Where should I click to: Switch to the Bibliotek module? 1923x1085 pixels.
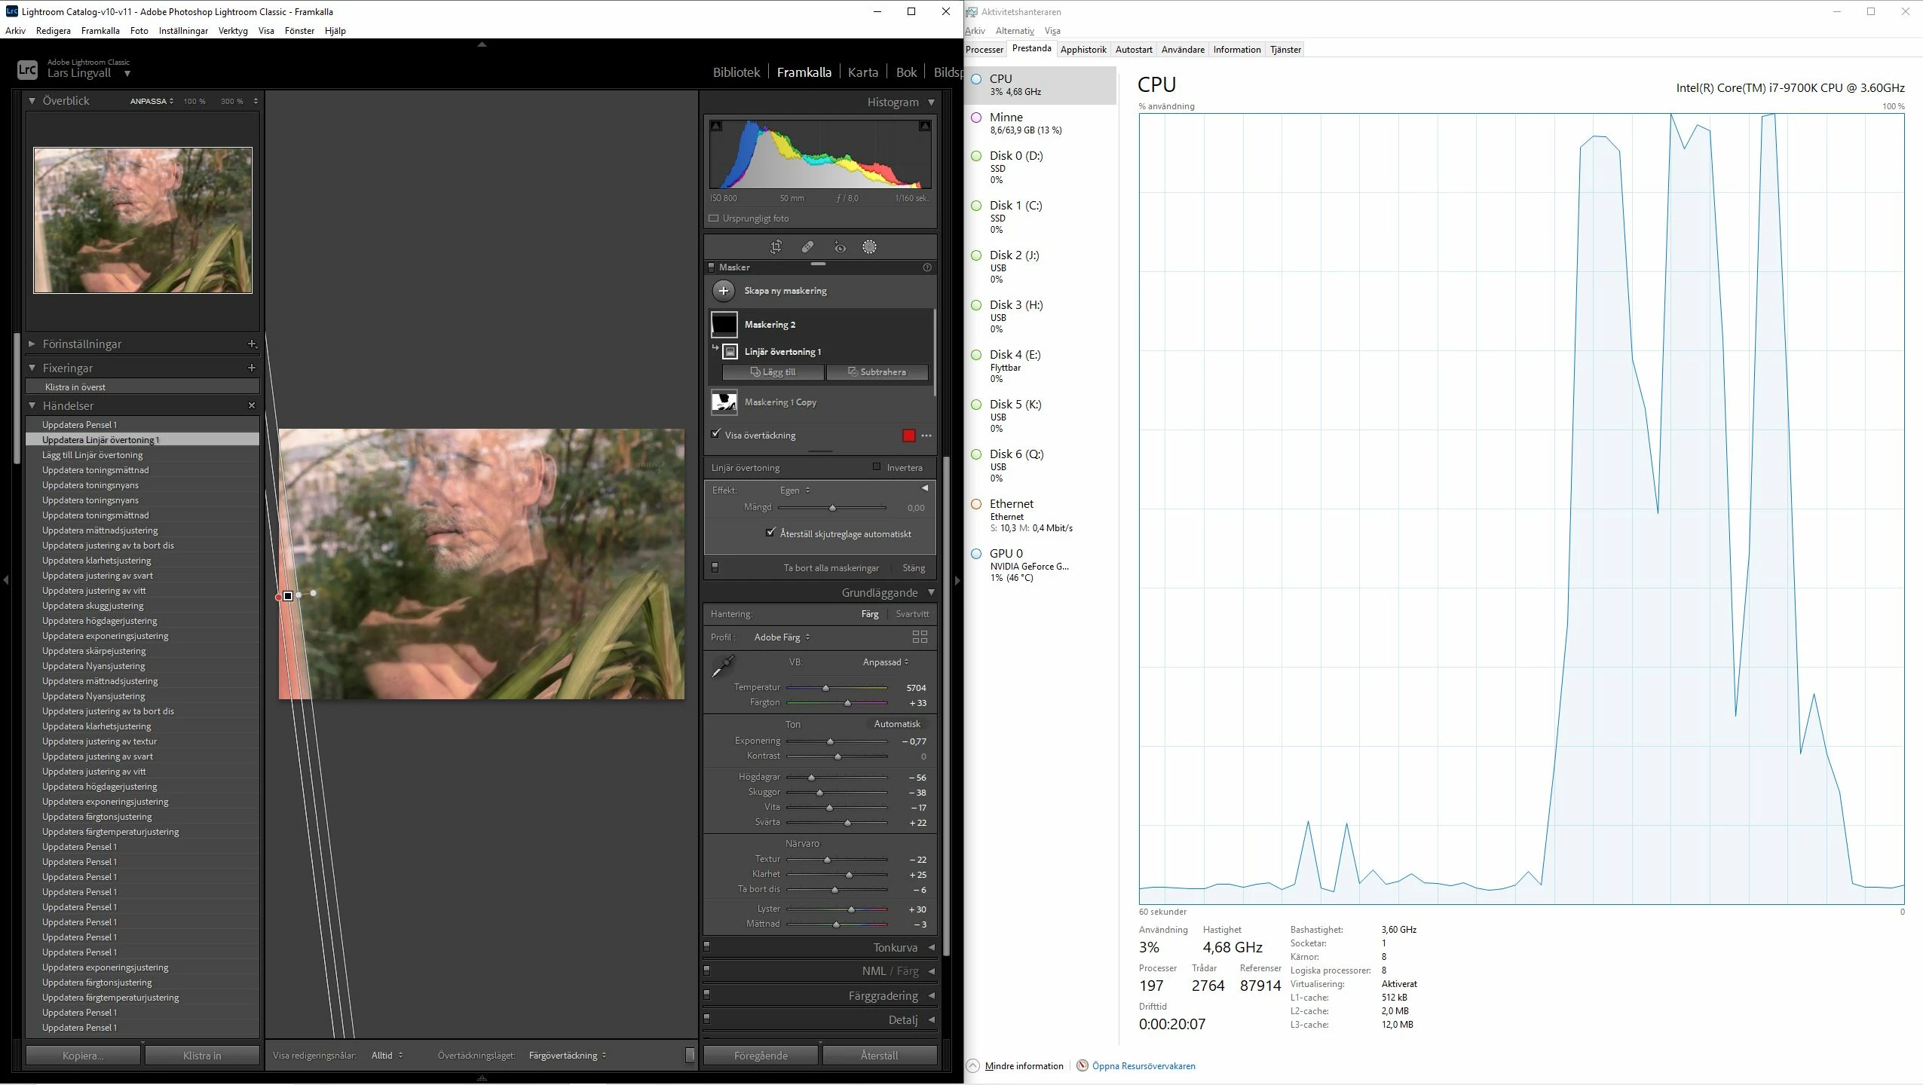(x=736, y=72)
